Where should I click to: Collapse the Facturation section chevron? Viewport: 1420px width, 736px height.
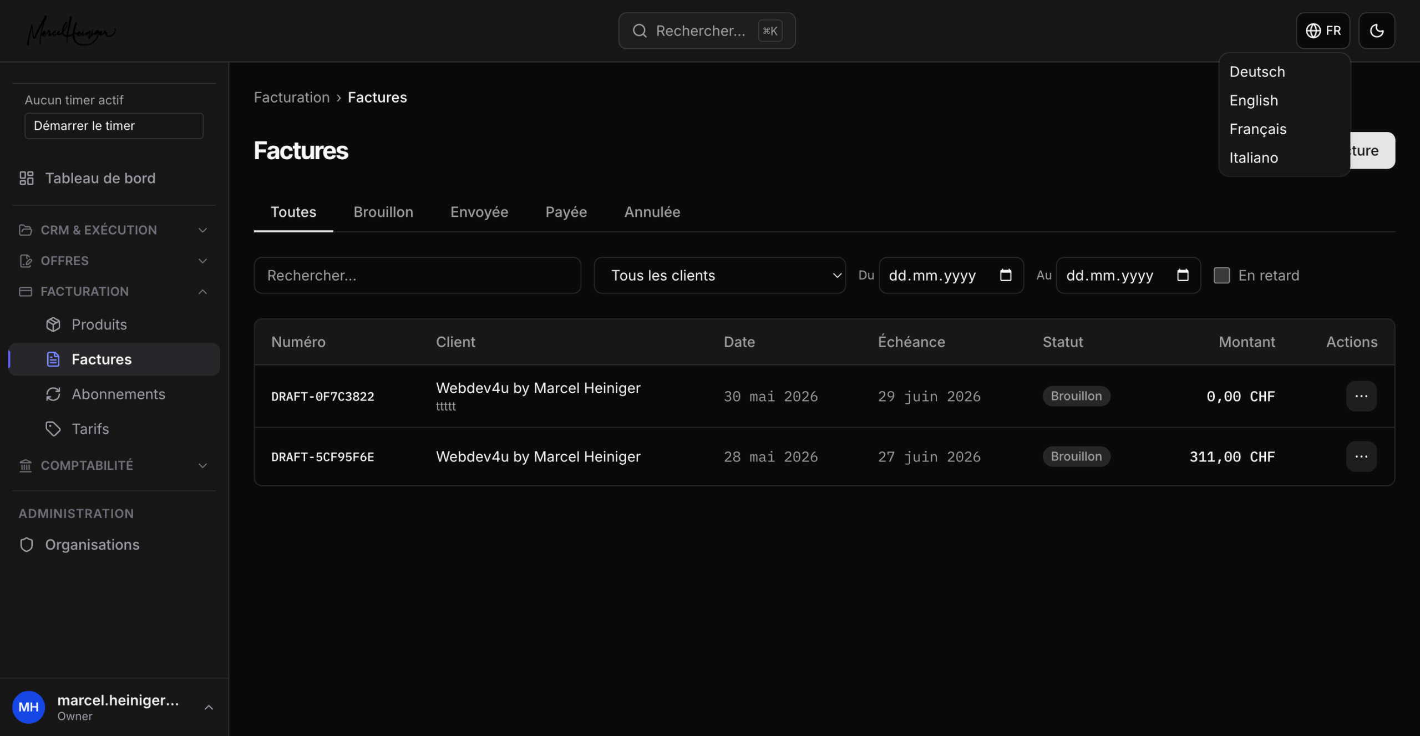[x=203, y=292]
